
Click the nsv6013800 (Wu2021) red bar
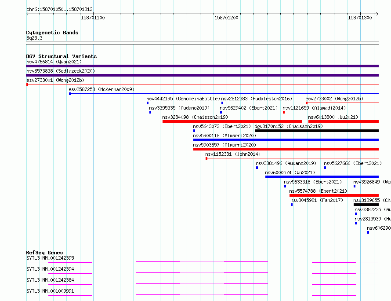tap(344, 121)
